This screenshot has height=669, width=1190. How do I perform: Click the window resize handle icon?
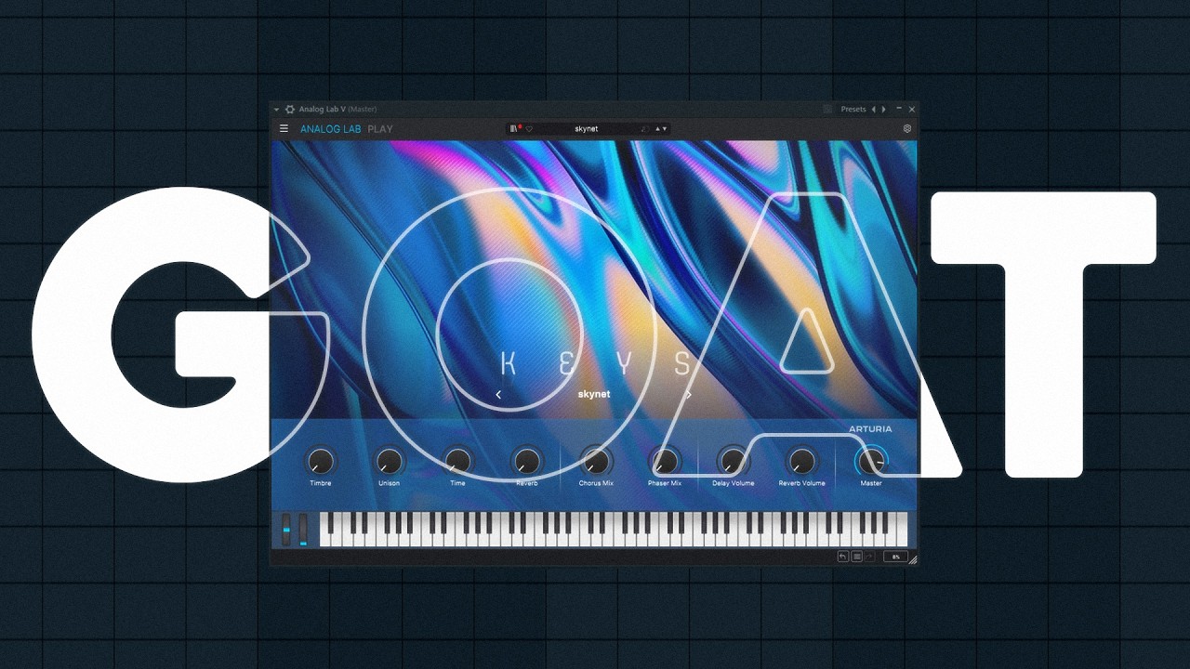[913, 559]
